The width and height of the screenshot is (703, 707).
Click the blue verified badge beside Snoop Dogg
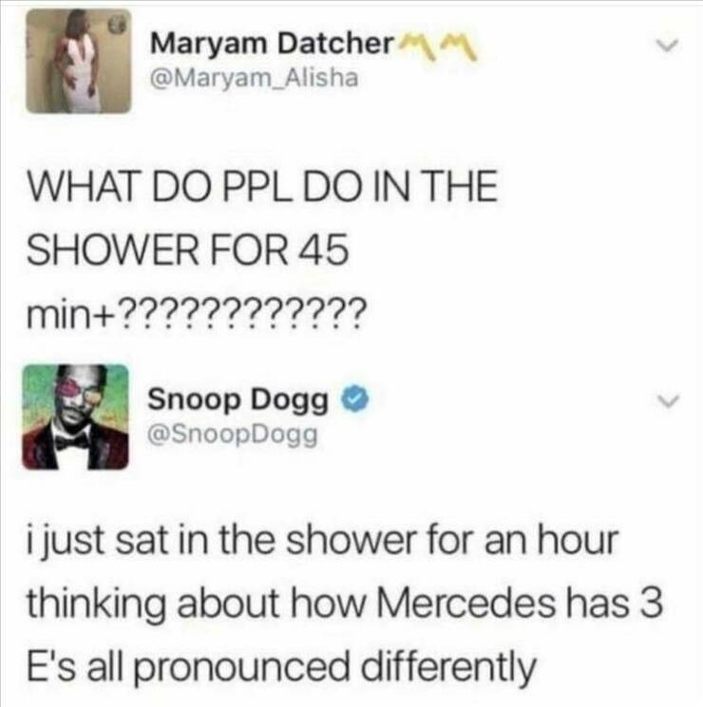click(354, 399)
